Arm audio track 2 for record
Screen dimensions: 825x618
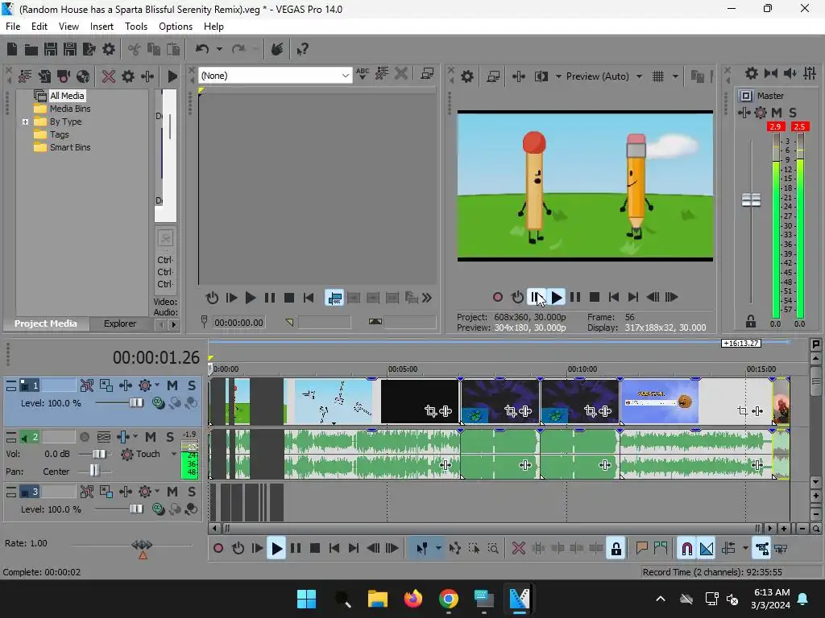pos(84,437)
